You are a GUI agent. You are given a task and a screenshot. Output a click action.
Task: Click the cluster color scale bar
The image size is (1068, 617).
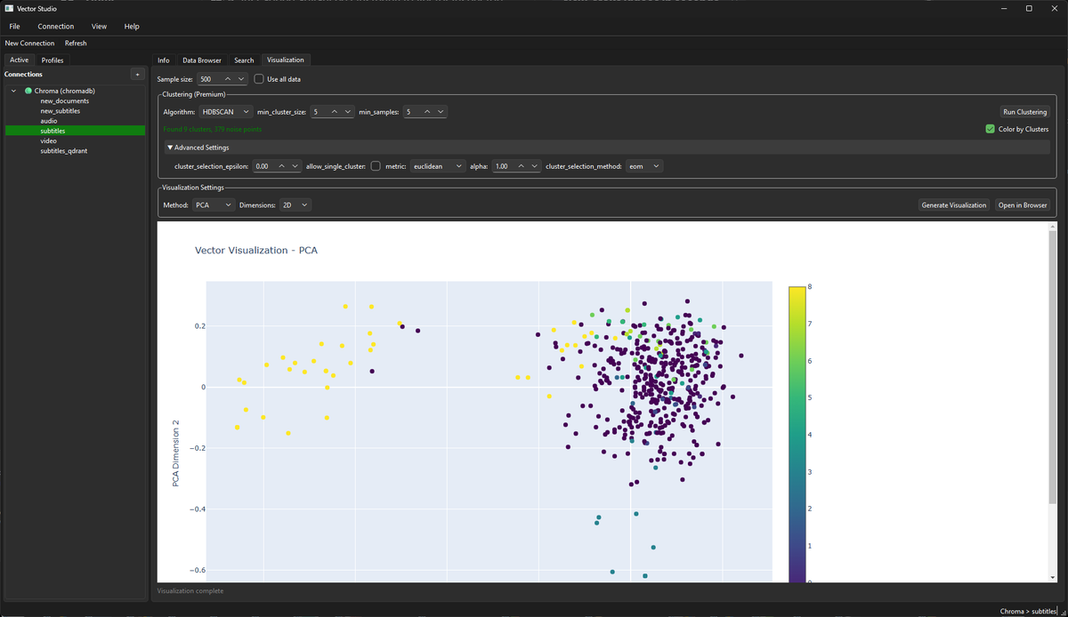tap(797, 434)
